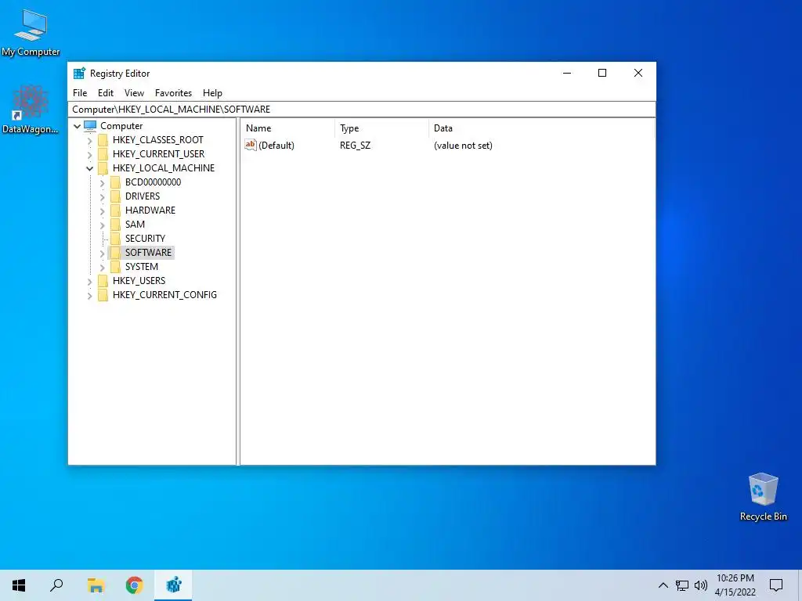The height and width of the screenshot is (601, 802).
Task: Click the '(value not set)' data cell
Action: tap(463, 145)
